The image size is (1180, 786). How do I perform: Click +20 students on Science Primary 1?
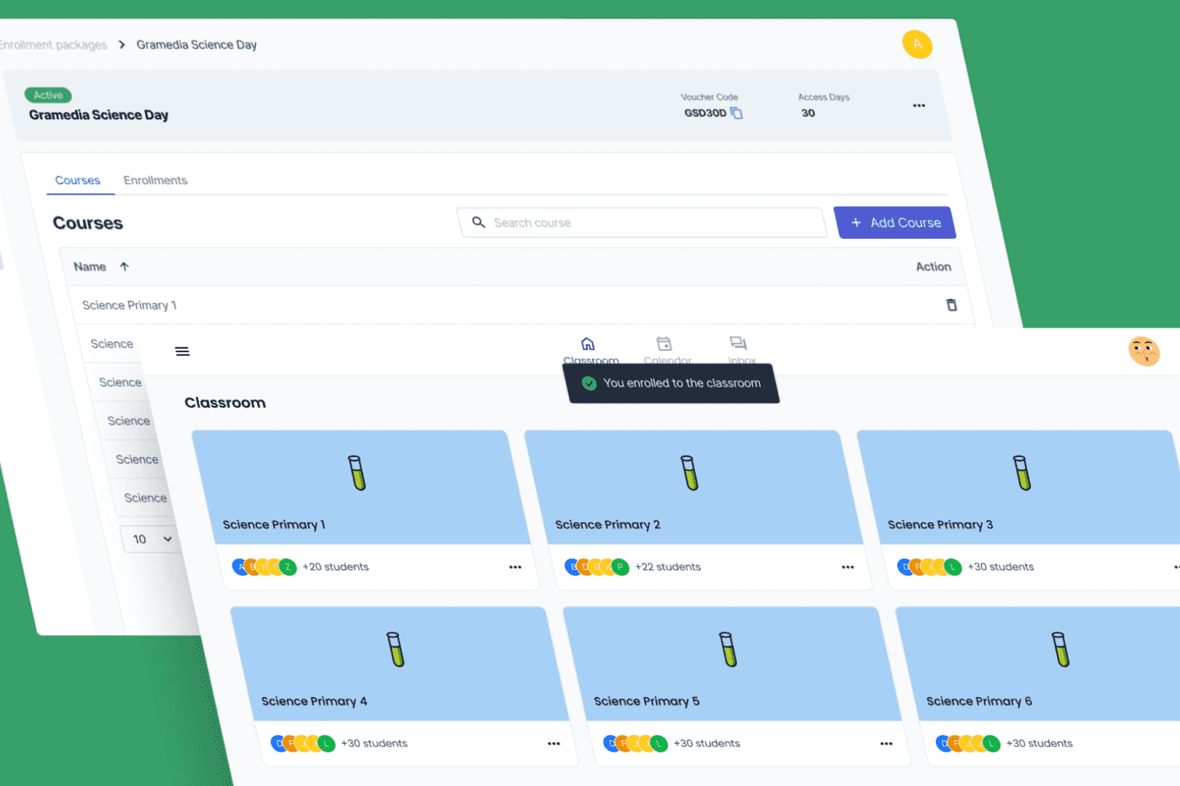click(x=336, y=567)
